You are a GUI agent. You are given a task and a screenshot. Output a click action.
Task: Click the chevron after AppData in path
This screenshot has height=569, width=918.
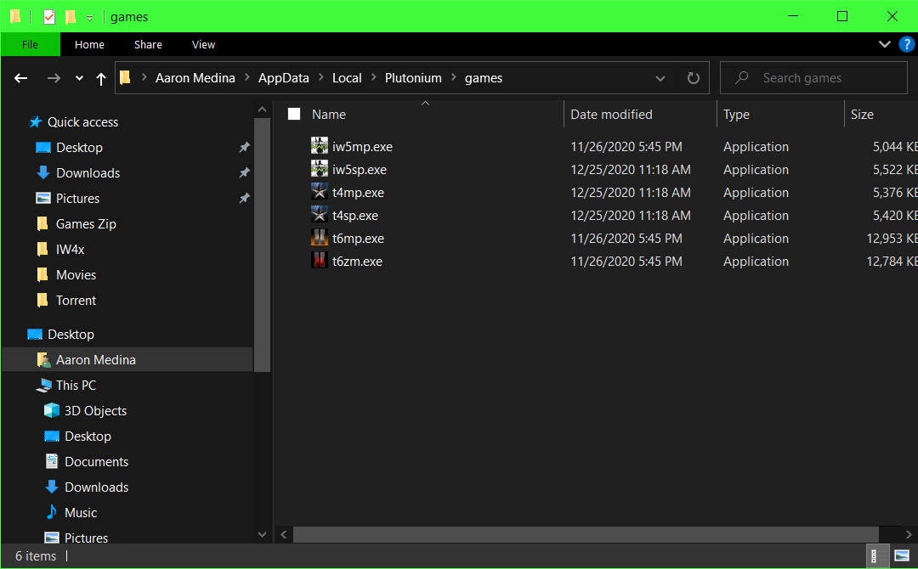320,78
